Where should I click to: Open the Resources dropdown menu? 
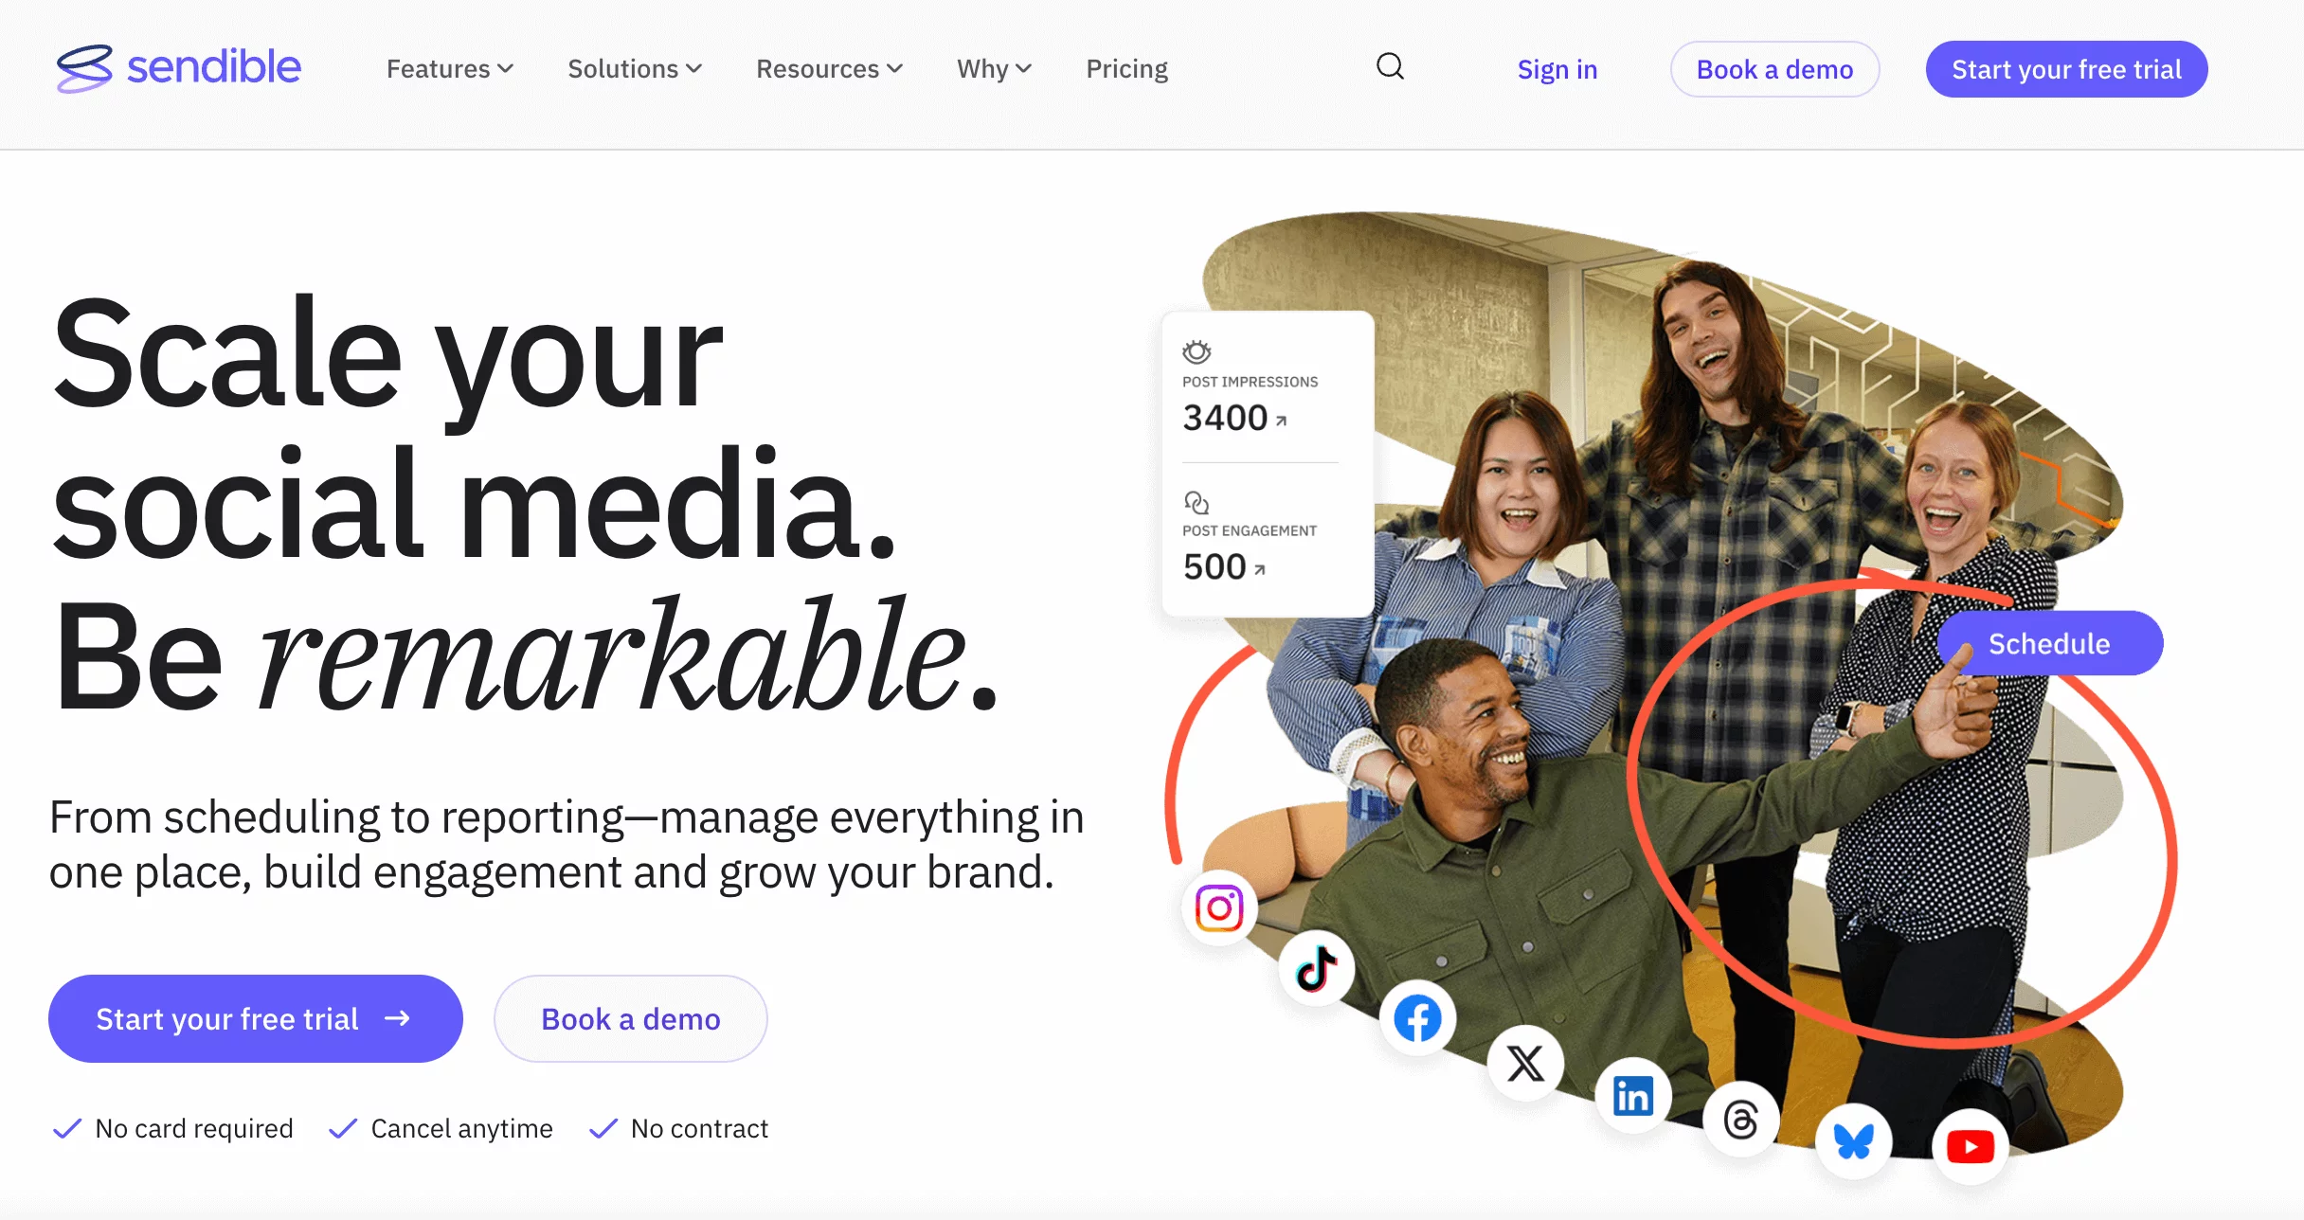point(829,69)
